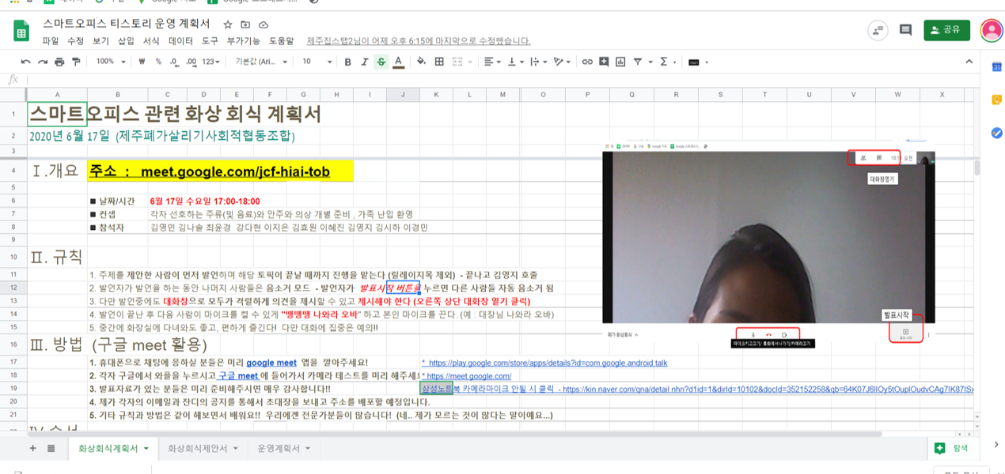Check cloud save status icon
This screenshot has height=474, width=1005.
(263, 25)
